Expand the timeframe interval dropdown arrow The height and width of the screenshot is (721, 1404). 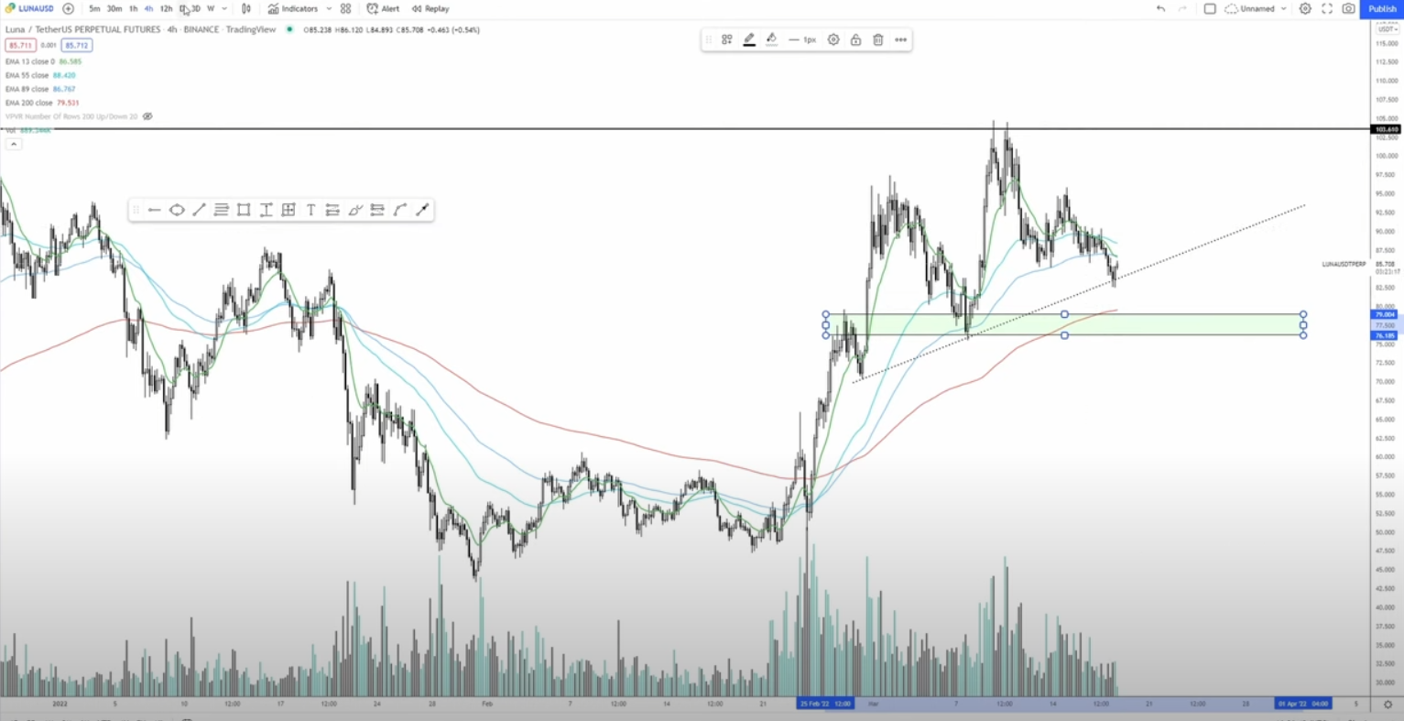(224, 8)
